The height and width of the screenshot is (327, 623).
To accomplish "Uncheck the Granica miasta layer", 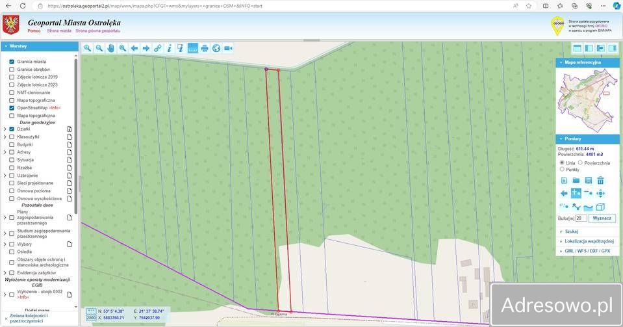I will (12, 61).
